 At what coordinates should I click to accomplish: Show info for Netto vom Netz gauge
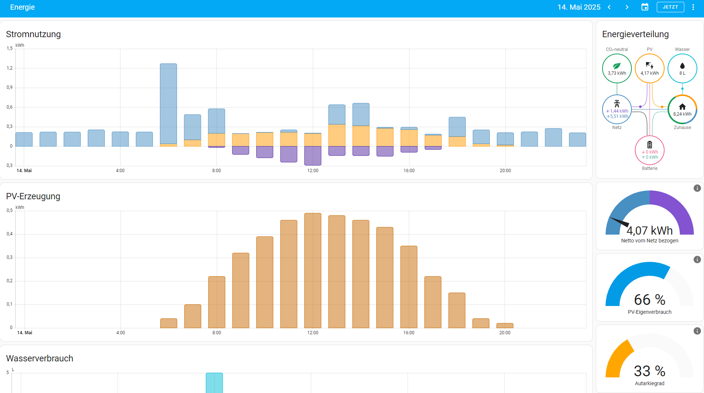[x=697, y=188]
